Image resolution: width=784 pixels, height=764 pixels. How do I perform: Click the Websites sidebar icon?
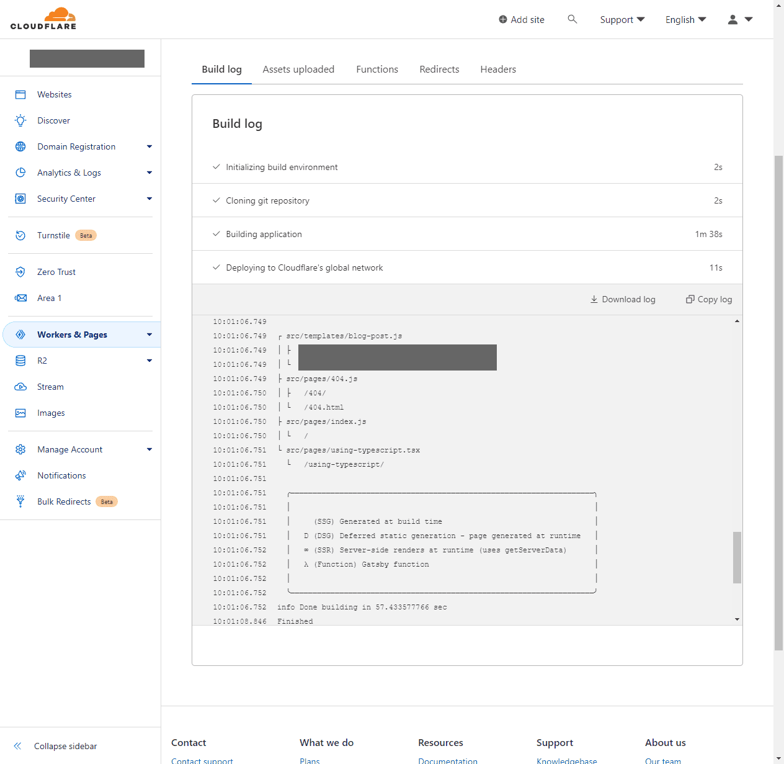coord(20,94)
